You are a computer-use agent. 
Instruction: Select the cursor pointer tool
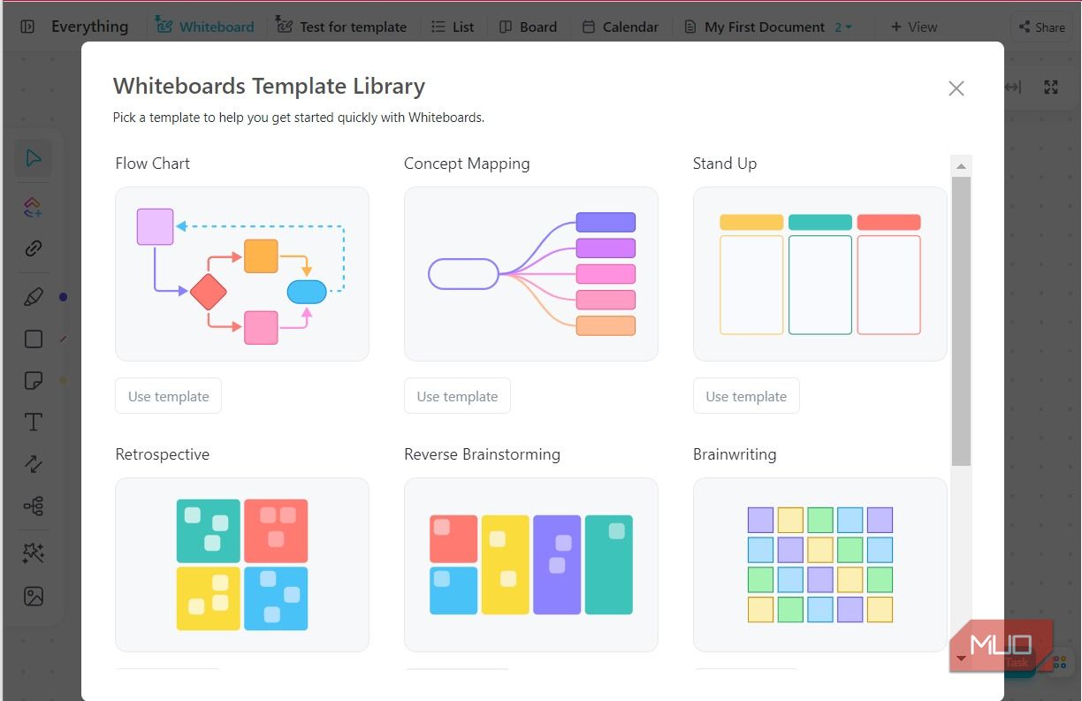pos(34,158)
